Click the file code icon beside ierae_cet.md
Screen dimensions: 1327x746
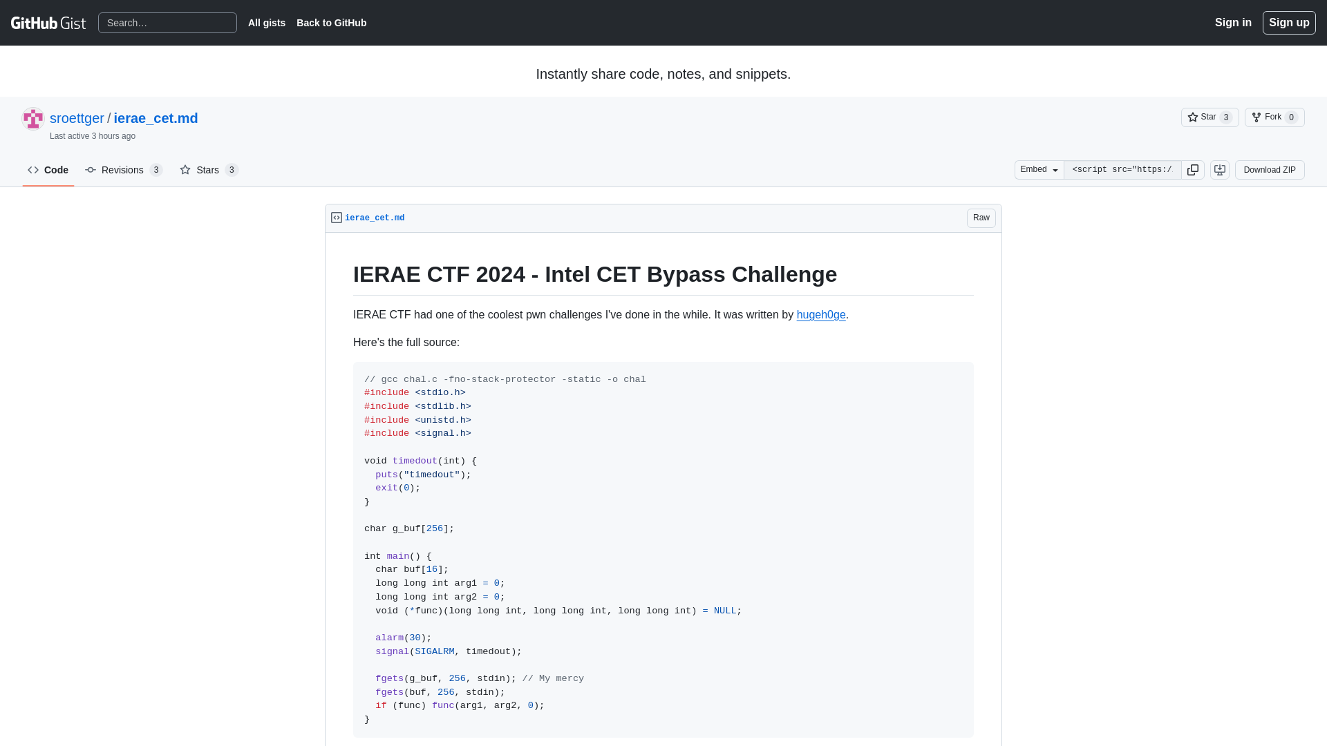point(337,218)
